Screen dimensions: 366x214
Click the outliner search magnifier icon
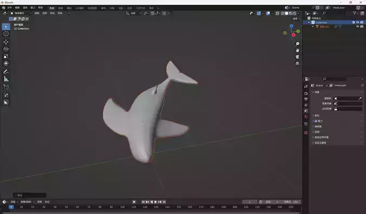coord(324,14)
